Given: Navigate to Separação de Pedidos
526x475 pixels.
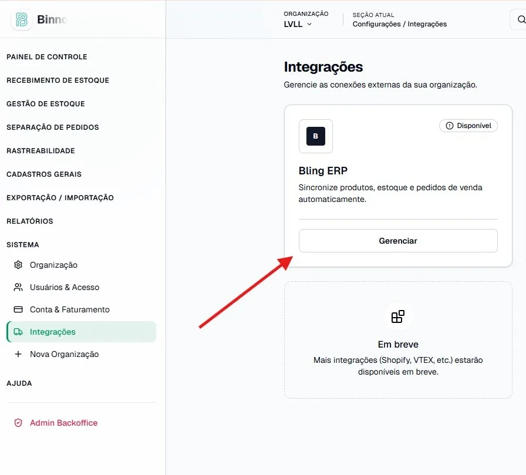Looking at the screenshot, I should coord(53,127).
